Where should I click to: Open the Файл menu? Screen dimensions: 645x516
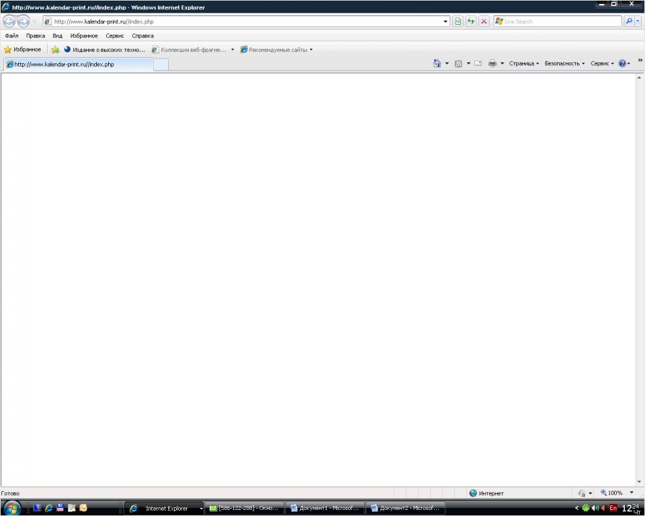click(x=11, y=36)
